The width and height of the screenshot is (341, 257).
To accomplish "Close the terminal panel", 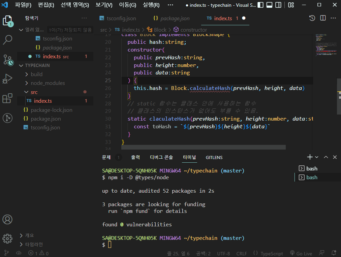I will (x=335, y=157).
